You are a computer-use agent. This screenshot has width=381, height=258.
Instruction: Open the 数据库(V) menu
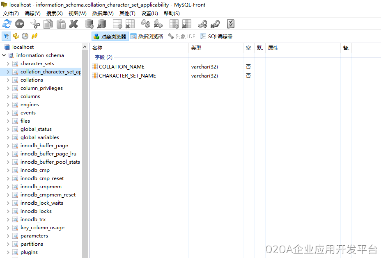pyautogui.click(x=103, y=14)
